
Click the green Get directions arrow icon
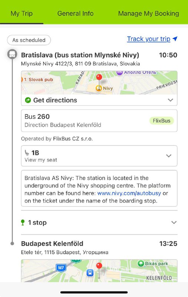28,100
